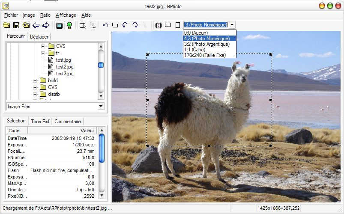Select the Flash Exif row
344x214 pixels.
pyautogui.click(x=52, y=170)
